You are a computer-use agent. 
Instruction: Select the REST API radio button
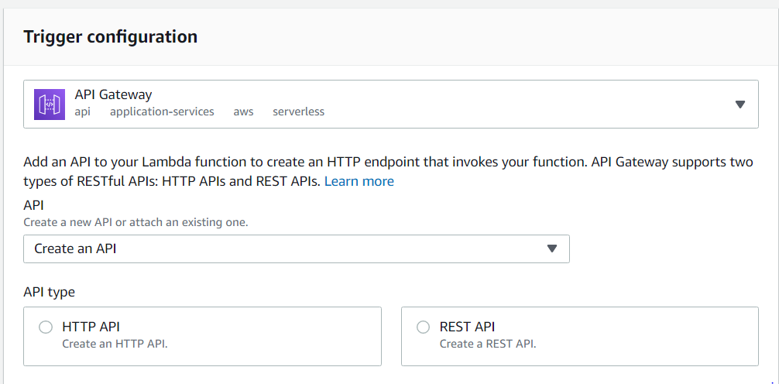point(423,327)
